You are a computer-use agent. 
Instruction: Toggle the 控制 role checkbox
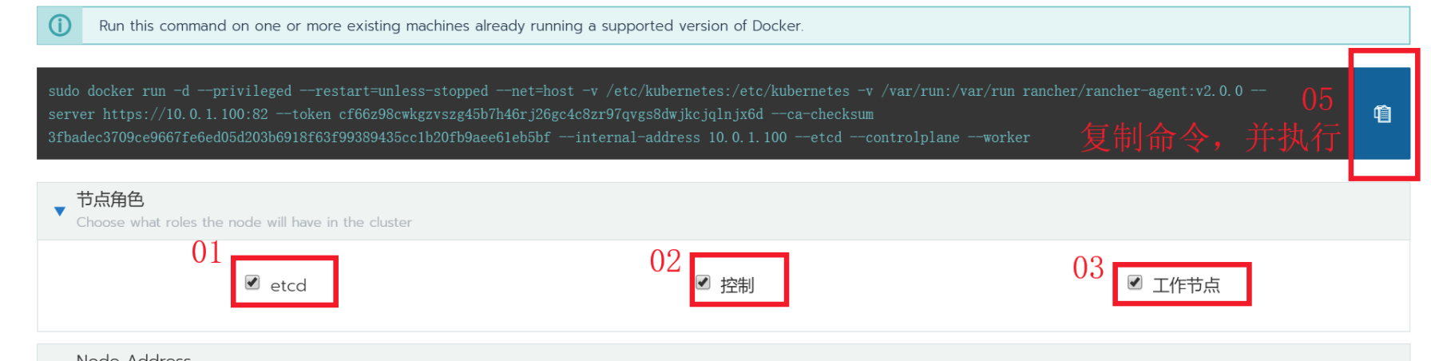pyautogui.click(x=703, y=283)
